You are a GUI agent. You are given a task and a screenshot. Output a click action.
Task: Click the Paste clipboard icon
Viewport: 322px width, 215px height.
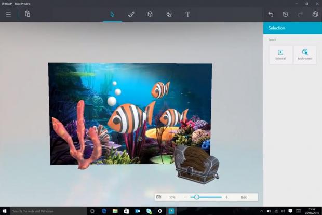pyautogui.click(x=28, y=14)
